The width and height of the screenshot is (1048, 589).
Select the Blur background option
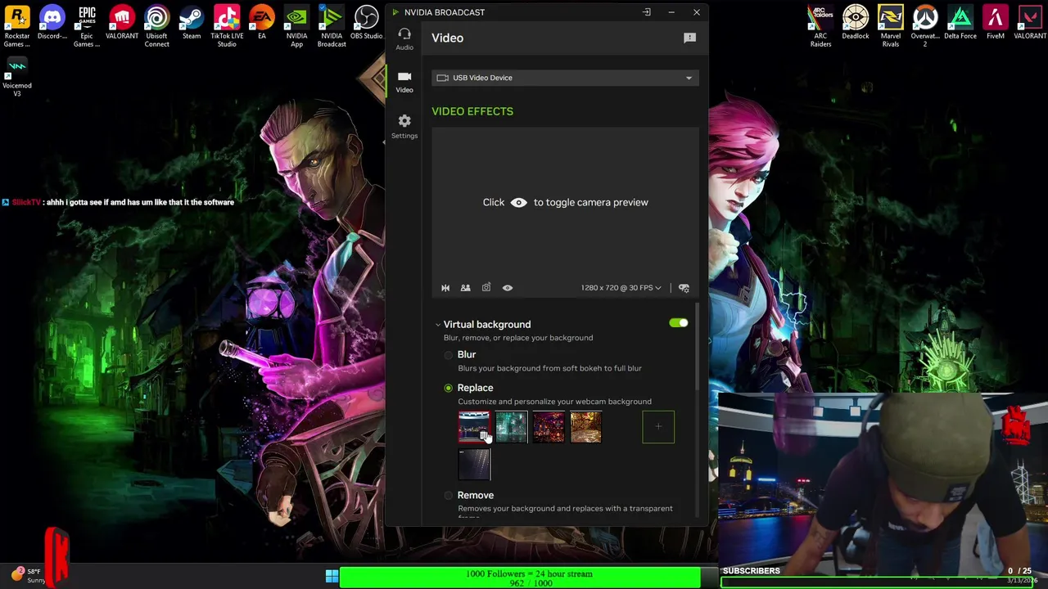449,355
